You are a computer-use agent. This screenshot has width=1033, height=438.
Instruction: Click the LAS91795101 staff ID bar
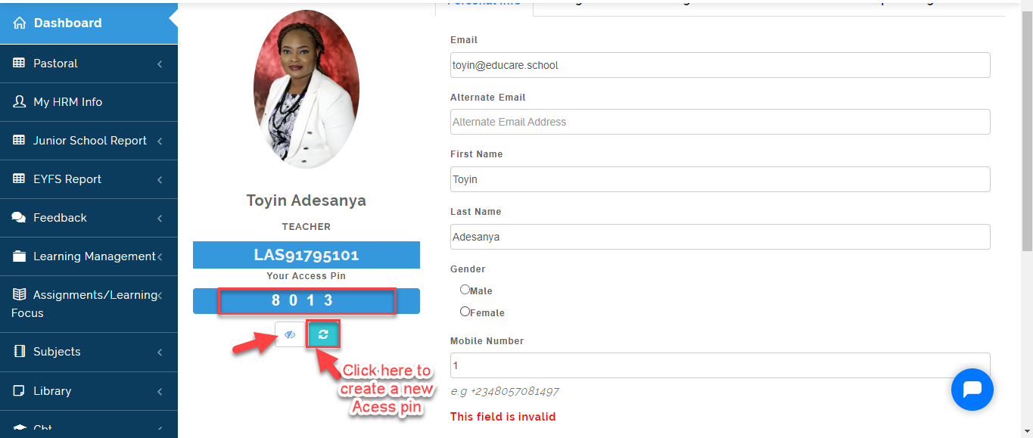[306, 255]
